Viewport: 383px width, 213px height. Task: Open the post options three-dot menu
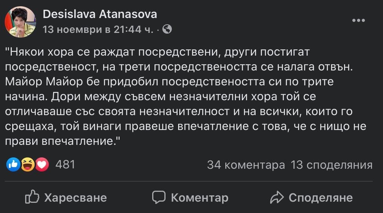(x=358, y=21)
